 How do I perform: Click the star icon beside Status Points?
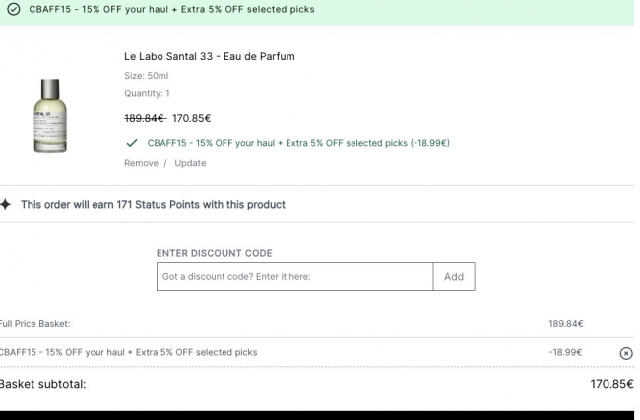(x=6, y=204)
